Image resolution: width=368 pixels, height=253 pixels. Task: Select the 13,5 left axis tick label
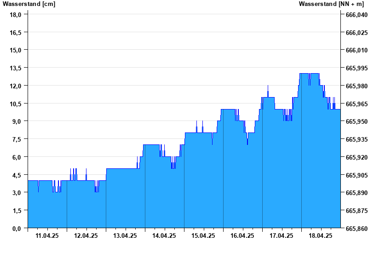[16, 68]
